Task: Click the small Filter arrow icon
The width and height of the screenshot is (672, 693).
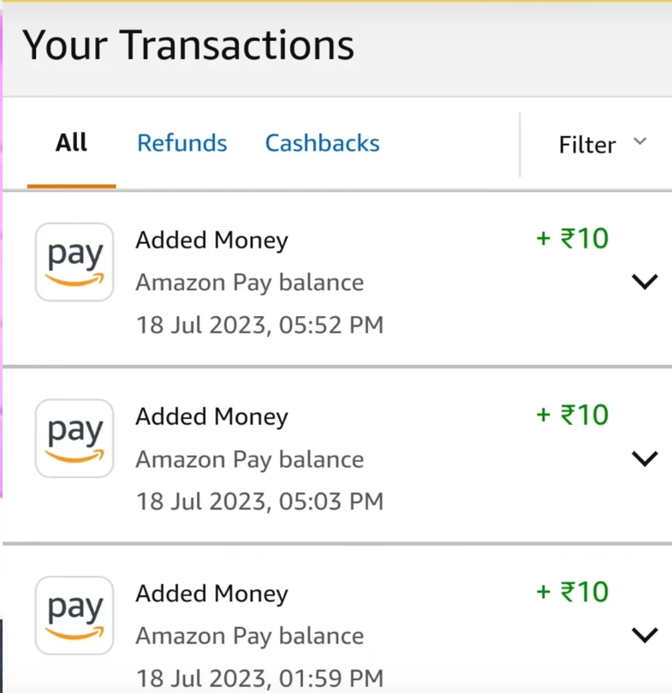Action: (x=639, y=141)
